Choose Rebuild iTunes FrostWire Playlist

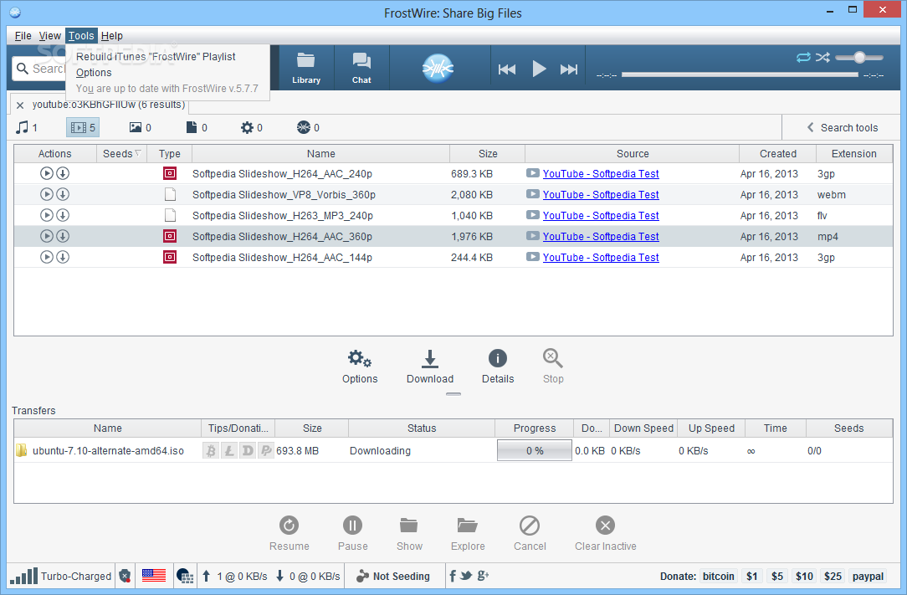(x=156, y=57)
